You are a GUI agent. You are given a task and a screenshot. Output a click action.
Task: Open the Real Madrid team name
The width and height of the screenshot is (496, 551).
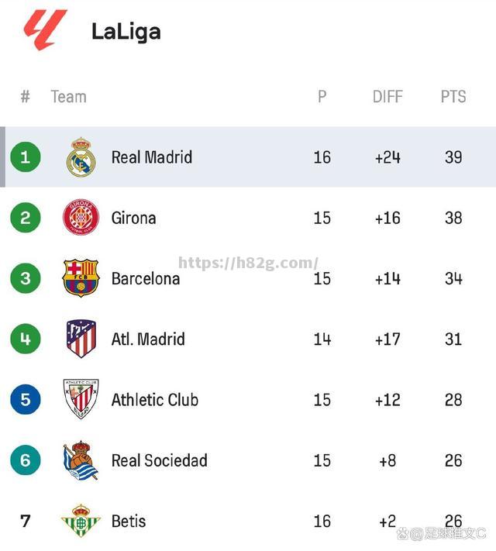(152, 157)
